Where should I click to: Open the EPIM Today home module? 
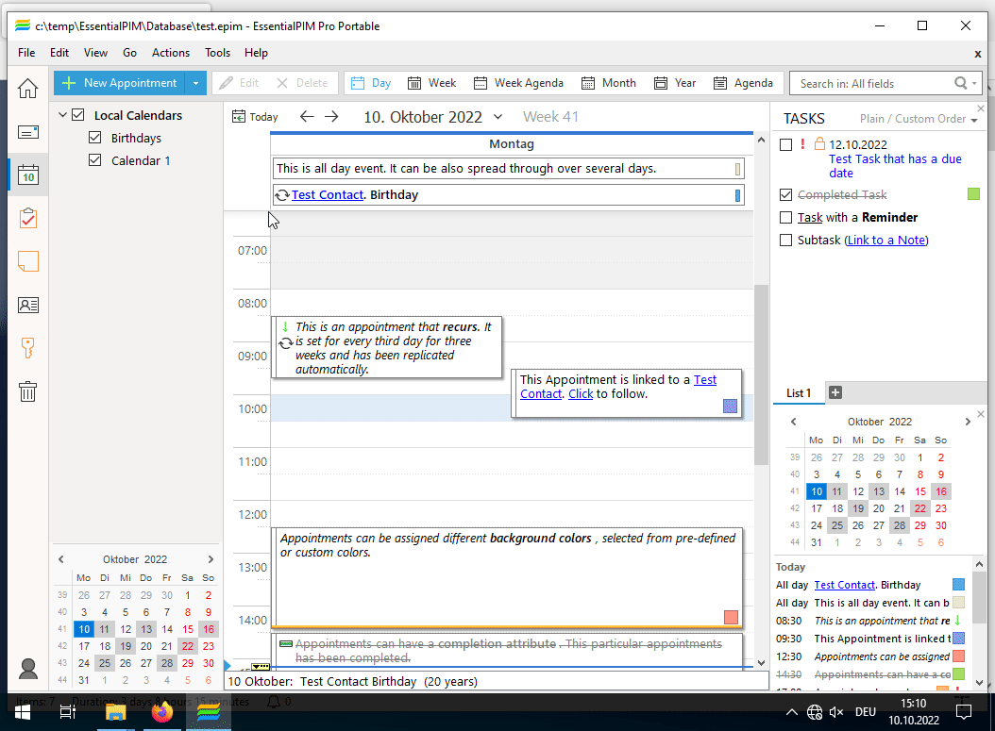coord(27,88)
